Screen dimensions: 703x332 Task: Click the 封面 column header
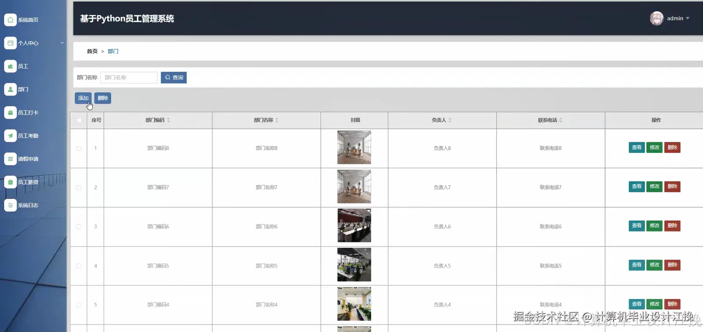click(x=355, y=120)
